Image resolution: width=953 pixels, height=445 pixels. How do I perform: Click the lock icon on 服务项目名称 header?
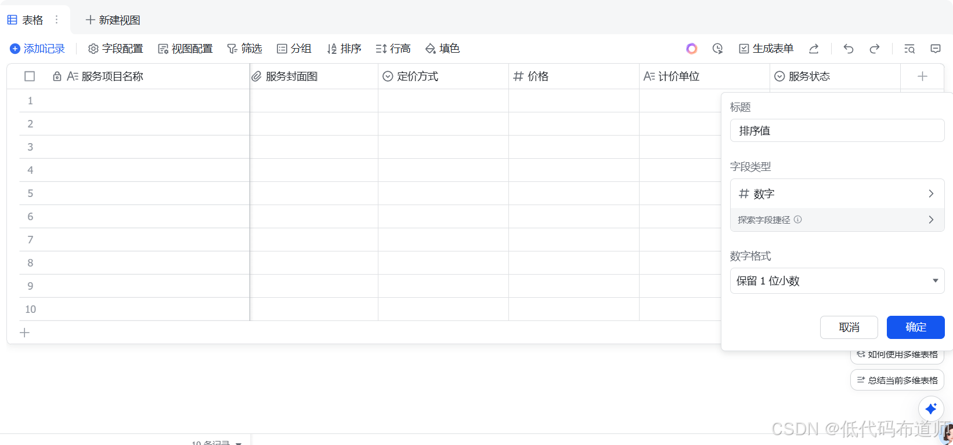[x=57, y=76]
